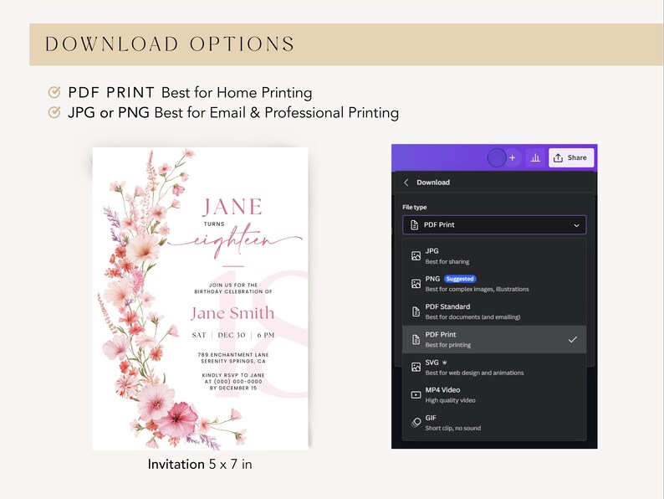Click the 'DEC 30' date on the invitation
The image size is (664, 499).
(231, 335)
